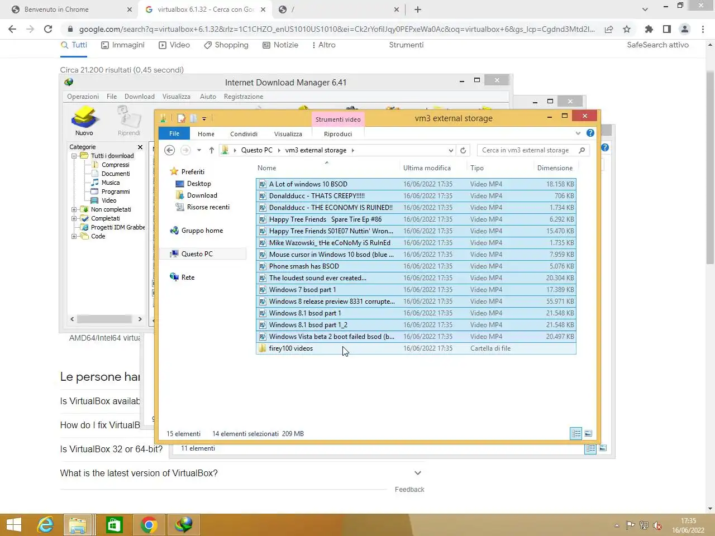
Task: Open the Condividi ribbon tab
Action: click(244, 134)
